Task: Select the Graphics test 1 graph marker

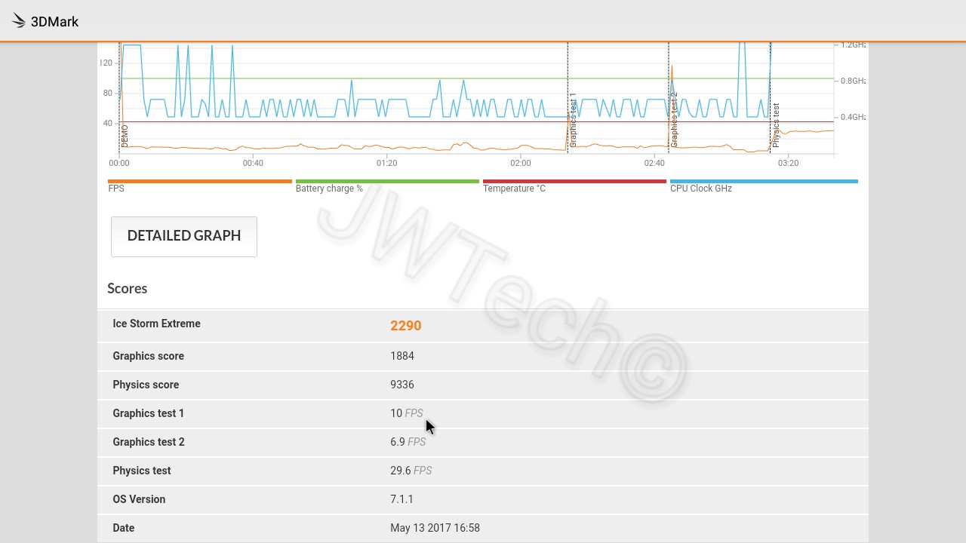Action: tap(573, 121)
